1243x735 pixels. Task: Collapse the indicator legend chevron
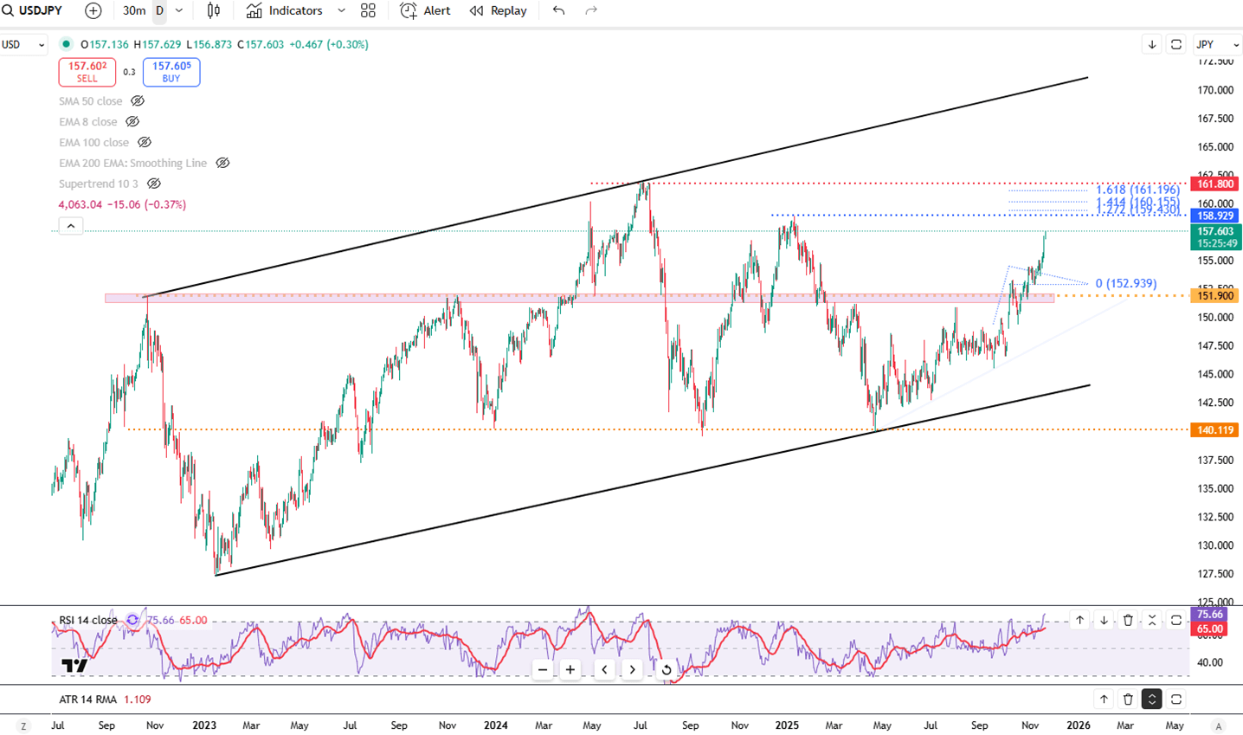[71, 226]
